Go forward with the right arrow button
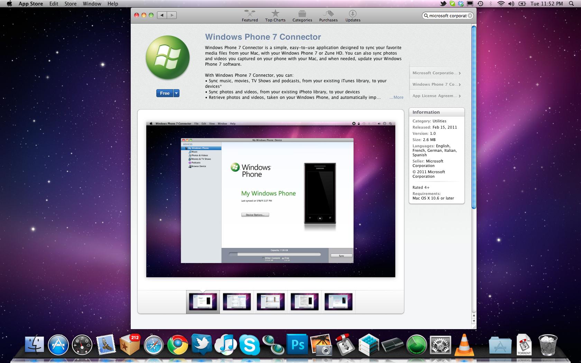 pos(172,15)
